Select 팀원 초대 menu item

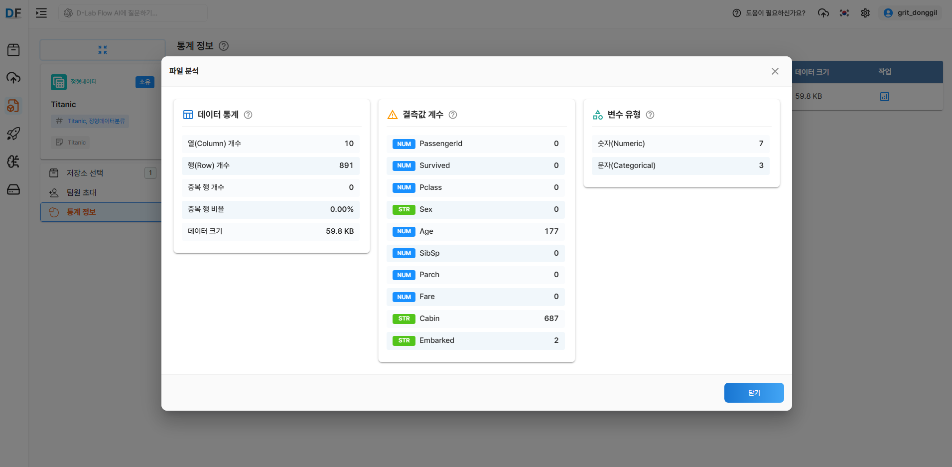pyautogui.click(x=81, y=192)
